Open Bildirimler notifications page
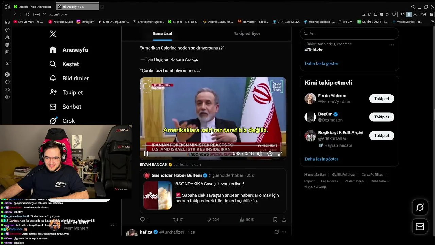 [69, 78]
